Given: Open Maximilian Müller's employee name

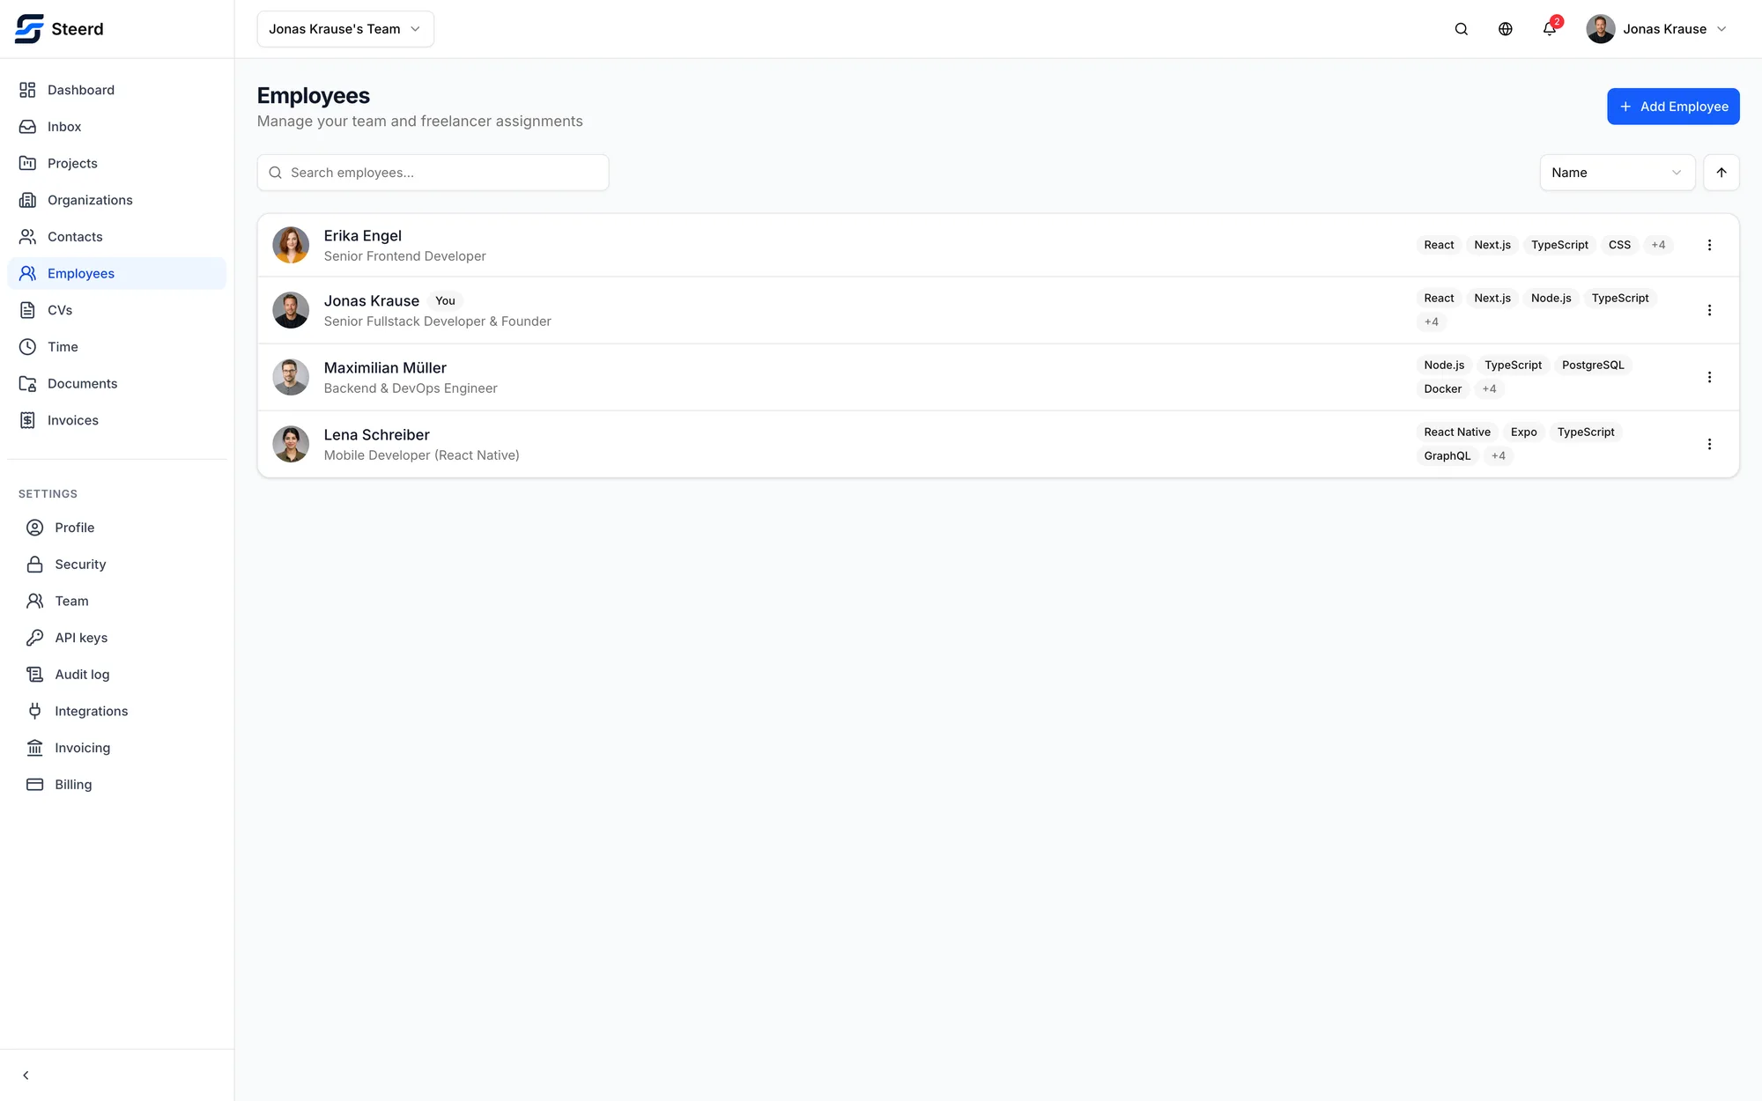Looking at the screenshot, I should coord(385,367).
